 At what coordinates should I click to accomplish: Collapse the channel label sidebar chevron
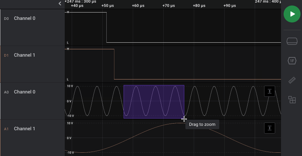pyautogui.click(x=60, y=4)
